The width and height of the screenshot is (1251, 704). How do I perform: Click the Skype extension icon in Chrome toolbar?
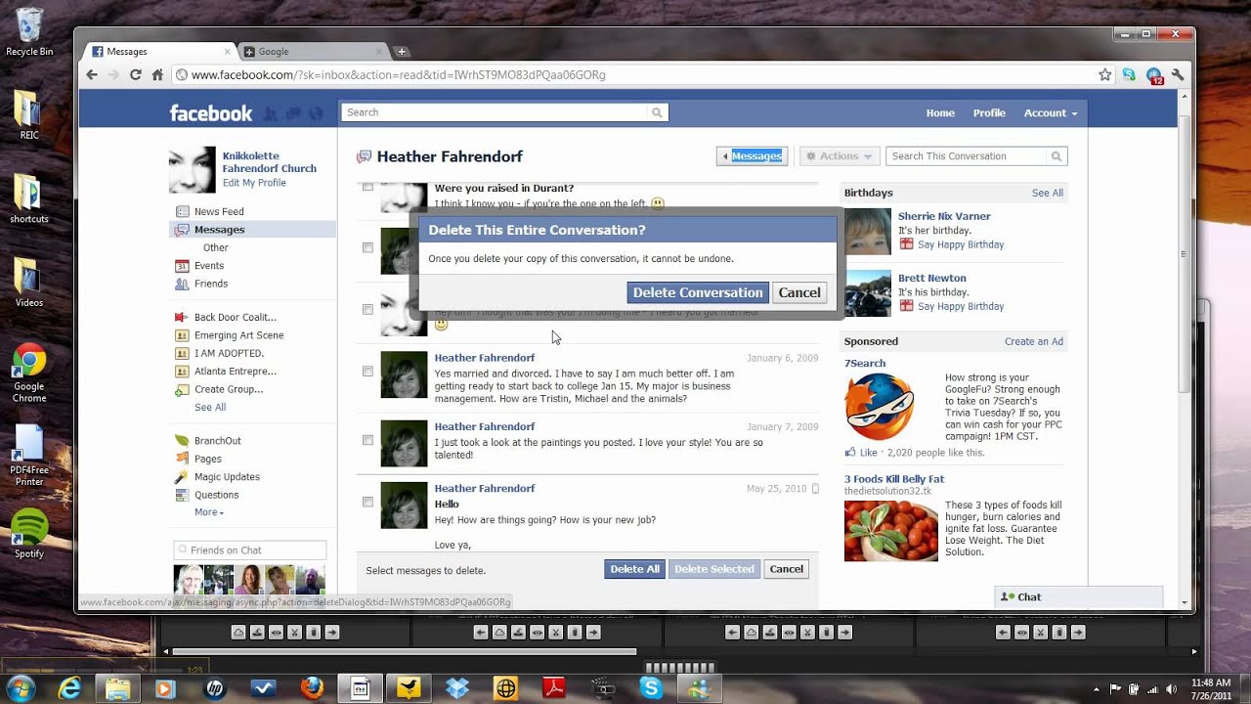coord(1129,74)
